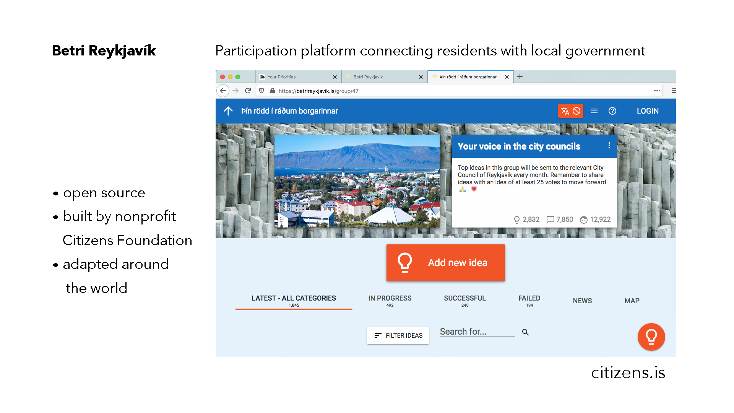The image size is (734, 413).
Task: Switch to the In Progress tab
Action: coord(390,301)
